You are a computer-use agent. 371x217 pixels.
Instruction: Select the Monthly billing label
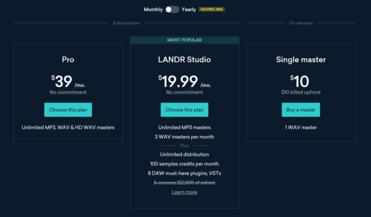[153, 9]
